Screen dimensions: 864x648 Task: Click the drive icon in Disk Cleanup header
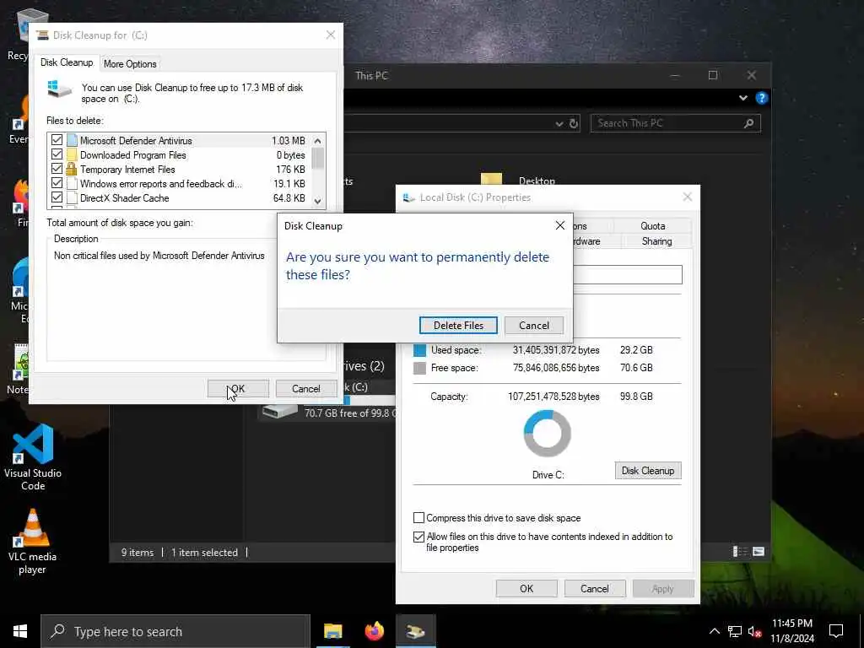[x=60, y=89]
